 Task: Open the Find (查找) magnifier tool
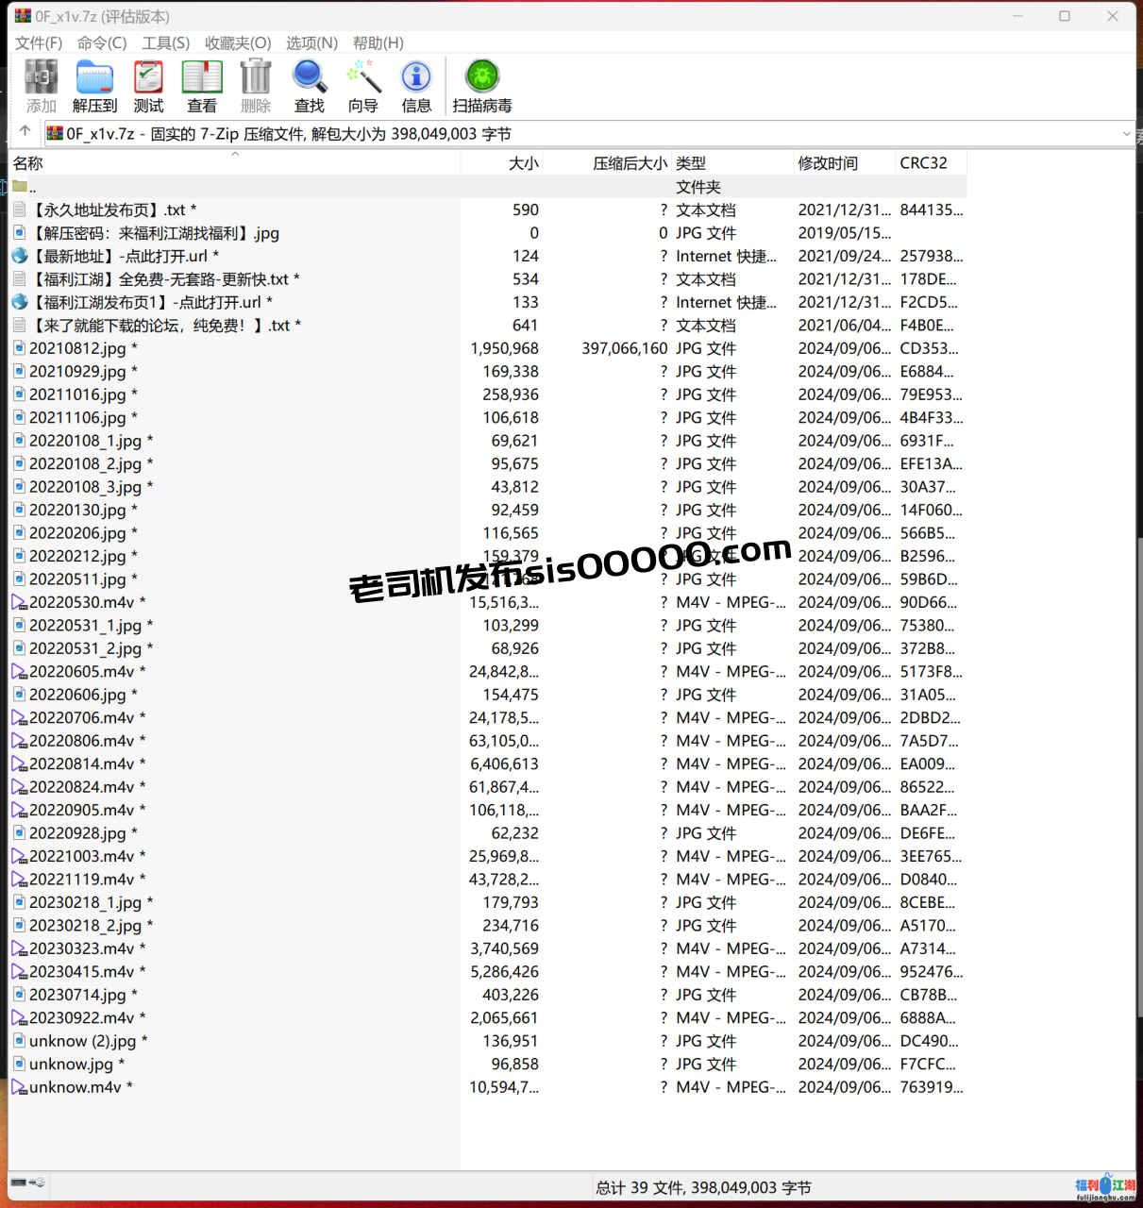click(309, 85)
